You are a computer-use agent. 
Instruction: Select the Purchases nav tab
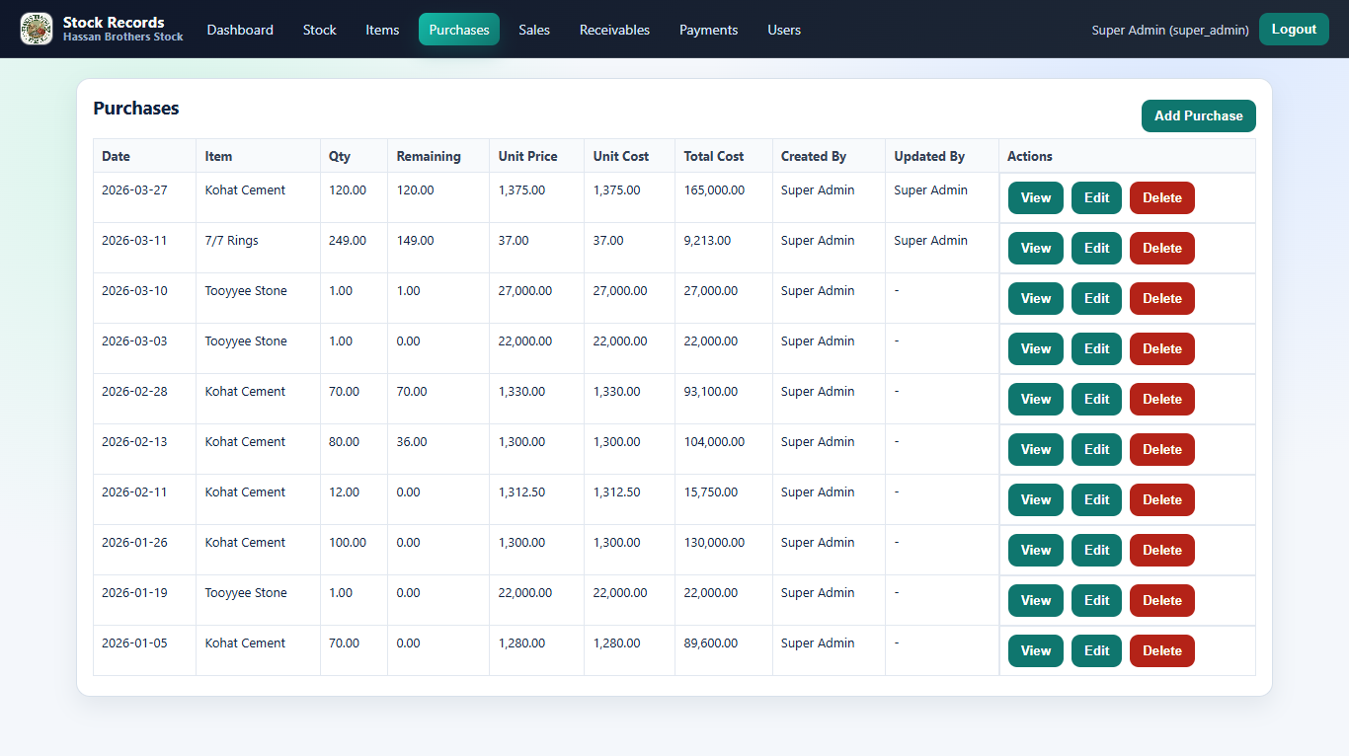tap(459, 30)
